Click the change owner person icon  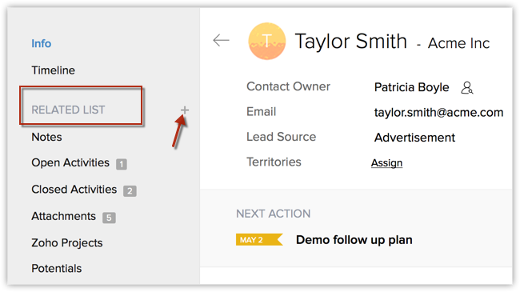(467, 88)
